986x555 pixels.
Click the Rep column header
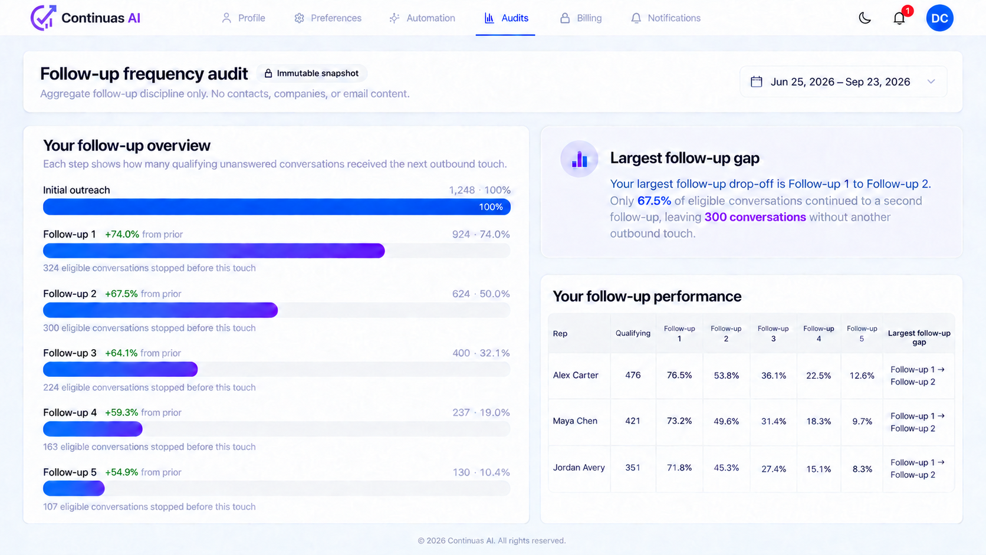[560, 334]
